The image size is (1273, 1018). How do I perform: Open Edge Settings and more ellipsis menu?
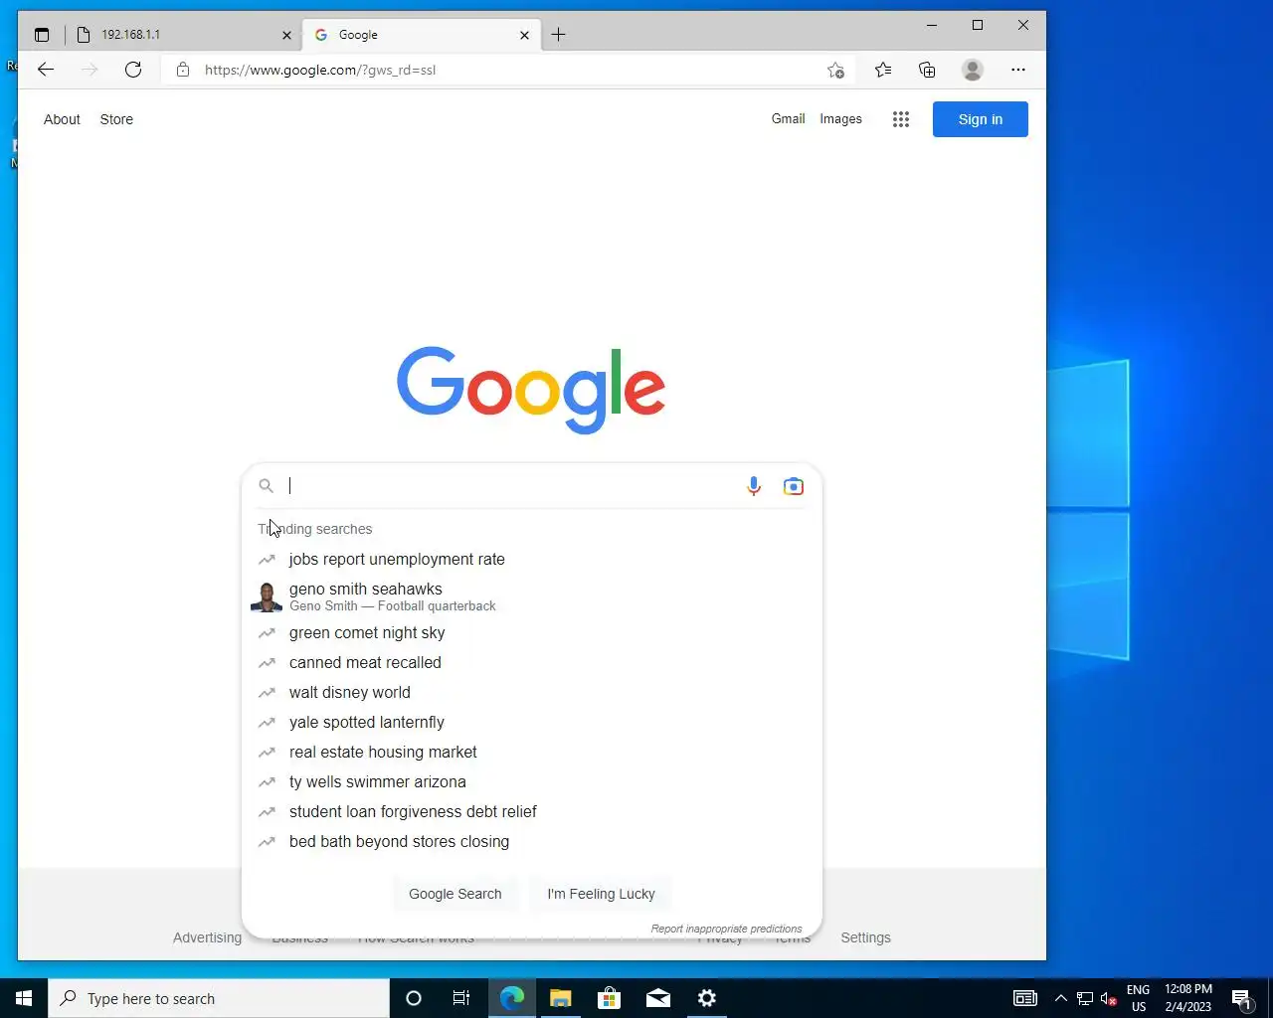[x=1017, y=70]
